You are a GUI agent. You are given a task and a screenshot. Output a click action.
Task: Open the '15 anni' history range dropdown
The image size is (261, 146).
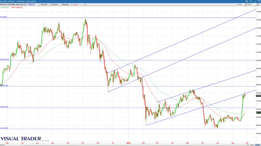tap(241, 5)
